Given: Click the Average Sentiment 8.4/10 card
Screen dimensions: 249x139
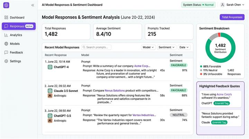Looking at the screenshot, I should [118, 32].
